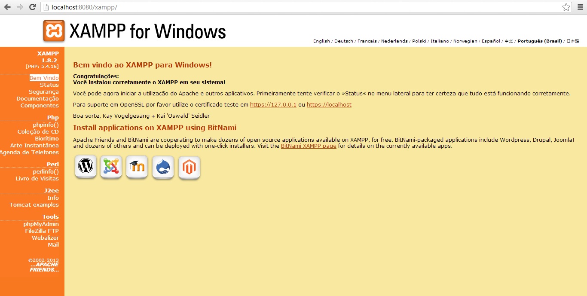The image size is (587, 296).
Task: Switch language to Japanese (日本語)
Action: coord(573,41)
